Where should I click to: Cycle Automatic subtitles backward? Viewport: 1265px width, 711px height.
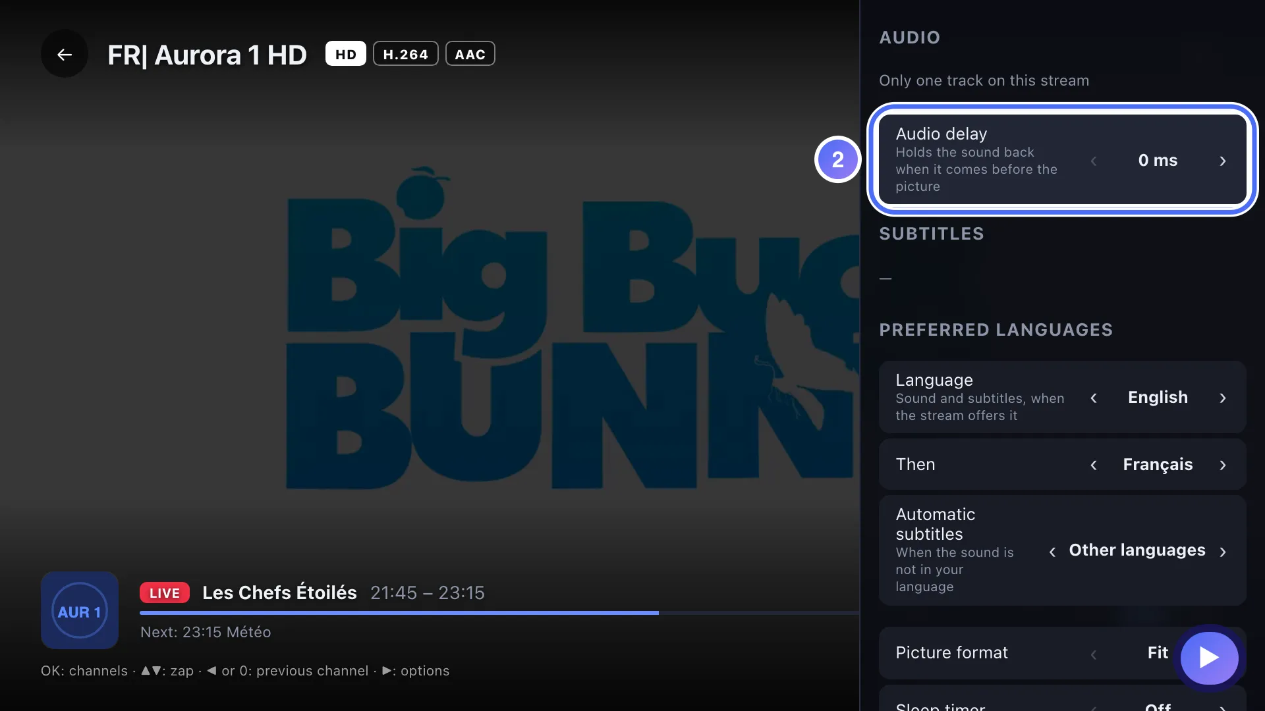pos(1052,552)
